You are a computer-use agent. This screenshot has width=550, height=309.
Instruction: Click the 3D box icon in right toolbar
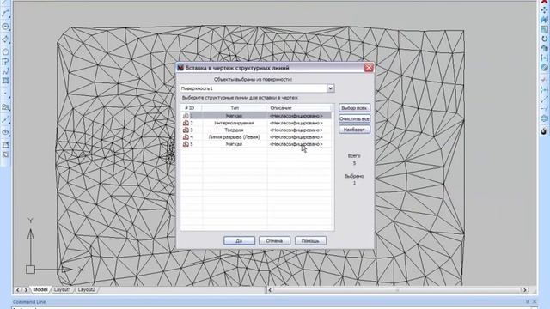click(544, 48)
